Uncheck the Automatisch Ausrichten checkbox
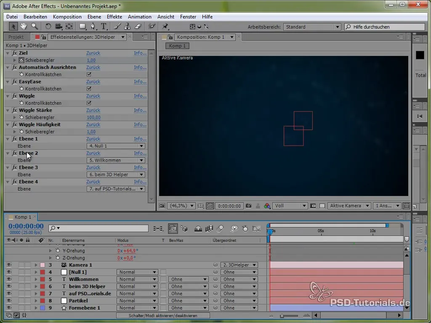 (89, 74)
